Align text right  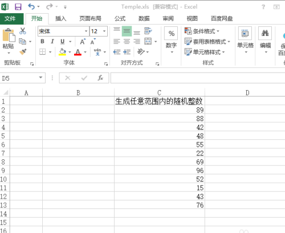(137, 41)
